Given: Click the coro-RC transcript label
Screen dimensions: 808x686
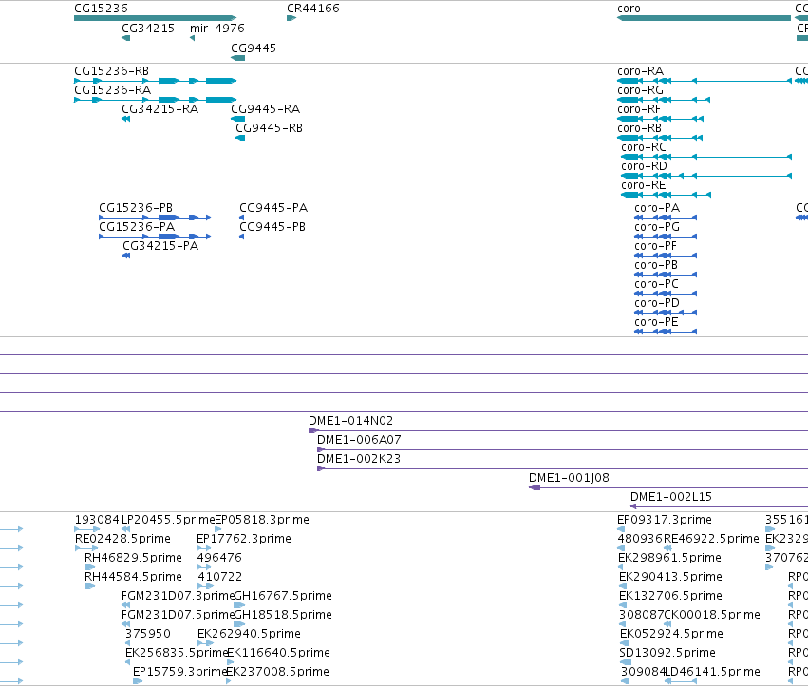Looking at the screenshot, I should [643, 147].
